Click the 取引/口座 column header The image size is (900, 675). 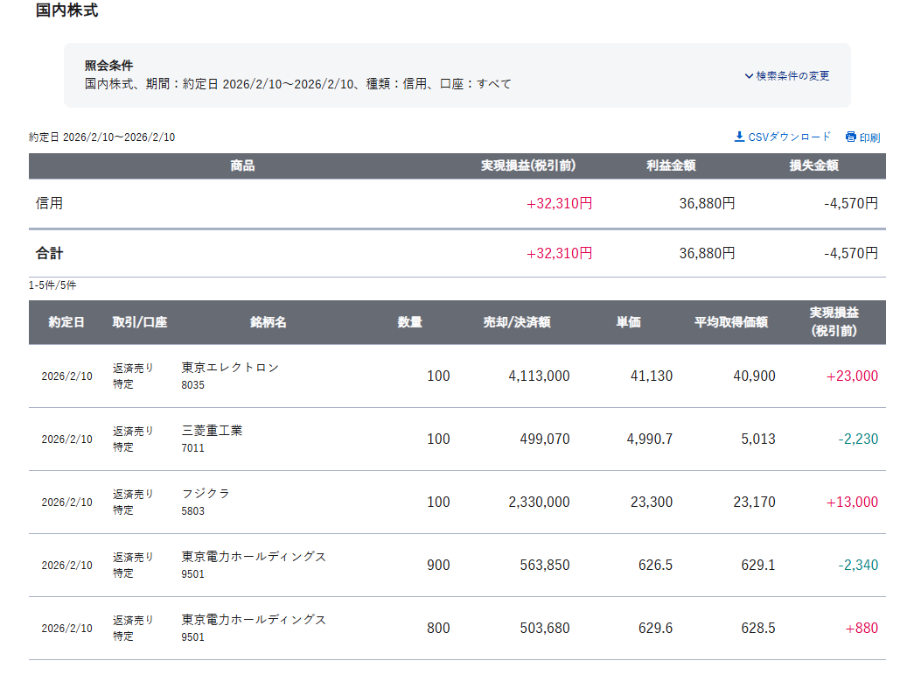(x=139, y=322)
